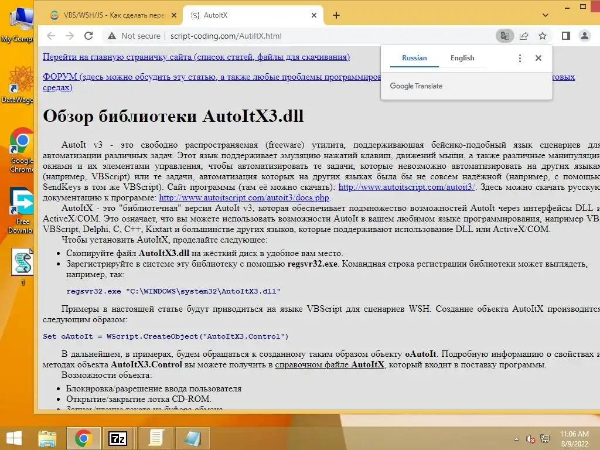Go back using the browser back arrow
600x450 pixels.
pyautogui.click(x=51, y=36)
